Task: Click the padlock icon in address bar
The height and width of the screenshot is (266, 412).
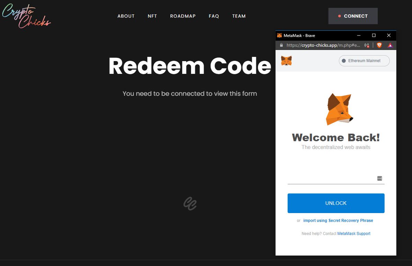Action: tap(281, 45)
